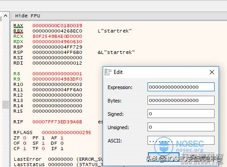Click the LastError value 00000000

pyautogui.click(x=60, y=159)
